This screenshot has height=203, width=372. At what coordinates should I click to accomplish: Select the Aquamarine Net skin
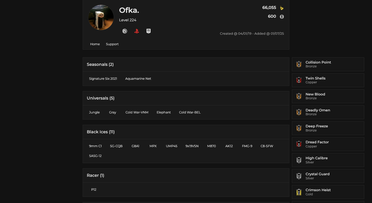point(138,79)
